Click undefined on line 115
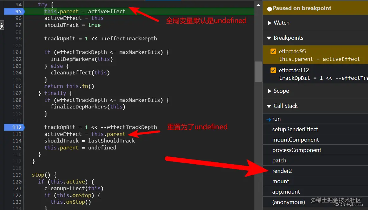Viewport: 368px width, 210px height. [x=102, y=148]
